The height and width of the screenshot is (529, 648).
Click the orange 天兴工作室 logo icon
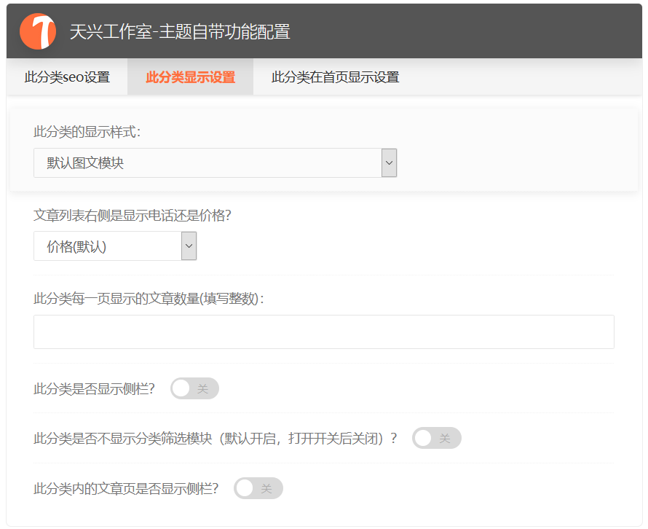pyautogui.click(x=38, y=31)
